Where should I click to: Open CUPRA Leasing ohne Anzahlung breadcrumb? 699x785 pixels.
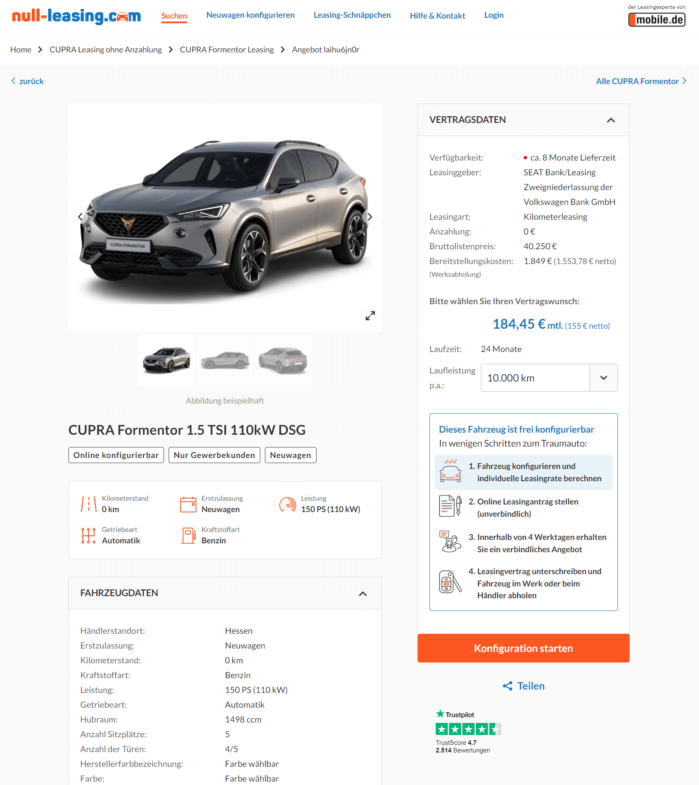106,49
